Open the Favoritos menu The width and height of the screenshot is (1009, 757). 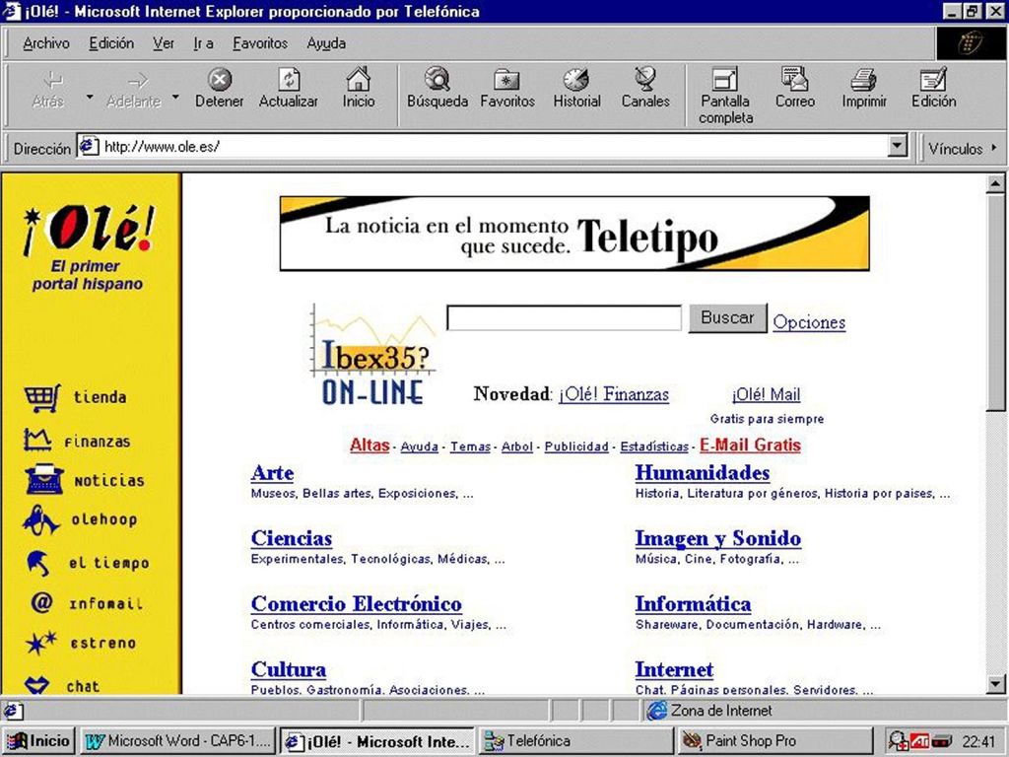pos(260,43)
